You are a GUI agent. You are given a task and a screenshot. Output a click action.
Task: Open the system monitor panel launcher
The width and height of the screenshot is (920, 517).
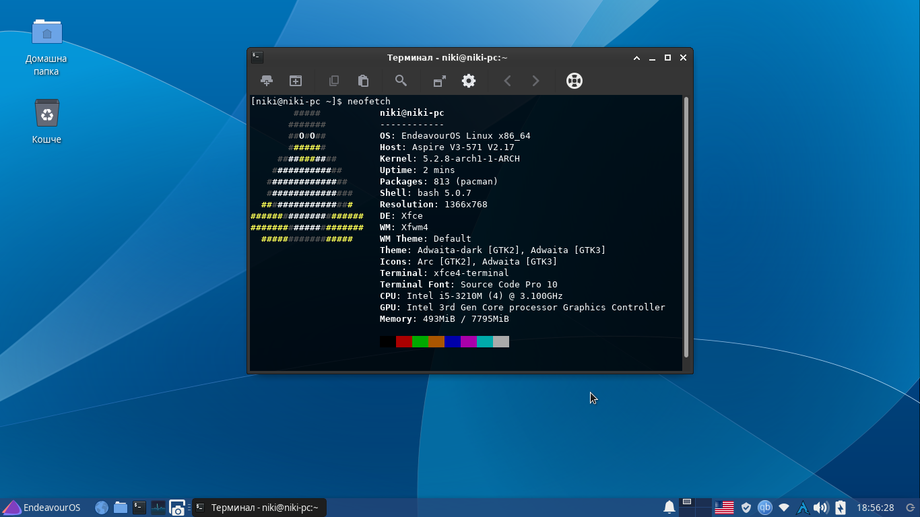point(158,508)
